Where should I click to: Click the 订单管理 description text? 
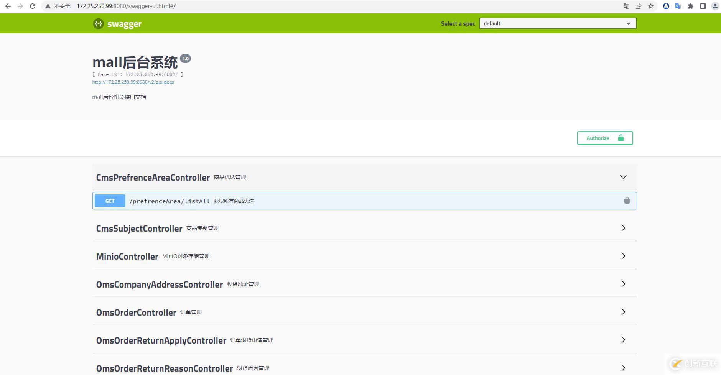click(x=191, y=312)
